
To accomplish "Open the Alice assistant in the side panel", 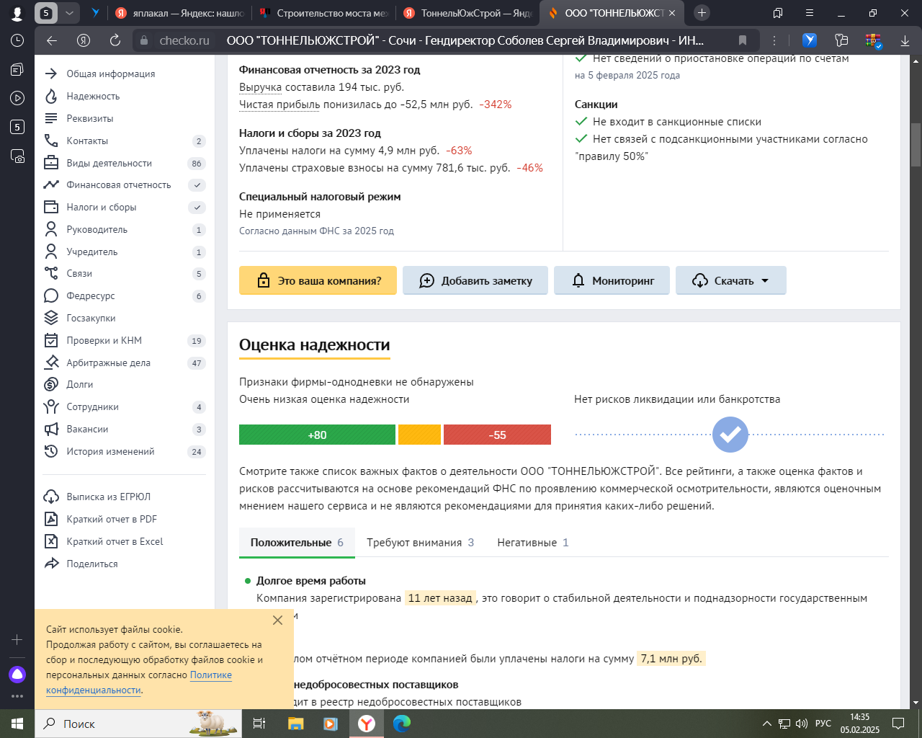I will click(17, 675).
